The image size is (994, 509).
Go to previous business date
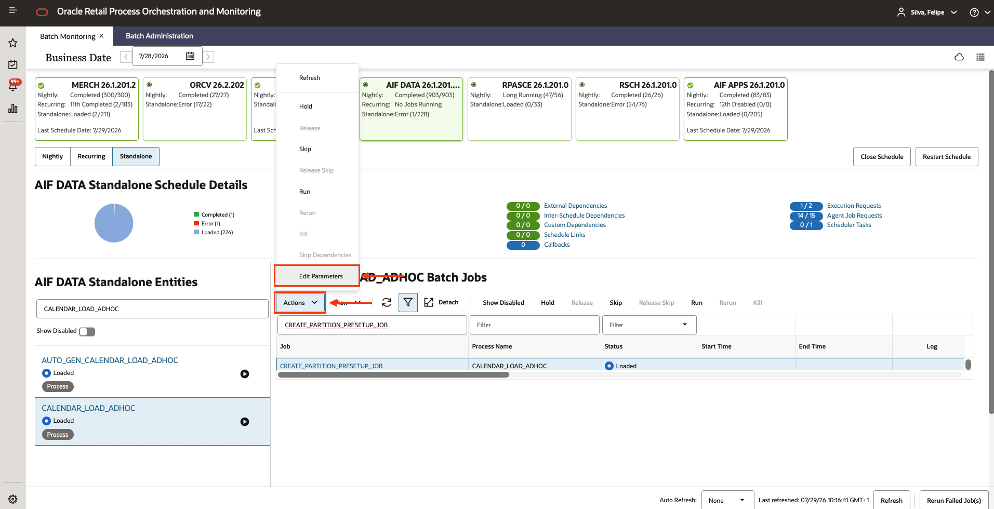(126, 57)
